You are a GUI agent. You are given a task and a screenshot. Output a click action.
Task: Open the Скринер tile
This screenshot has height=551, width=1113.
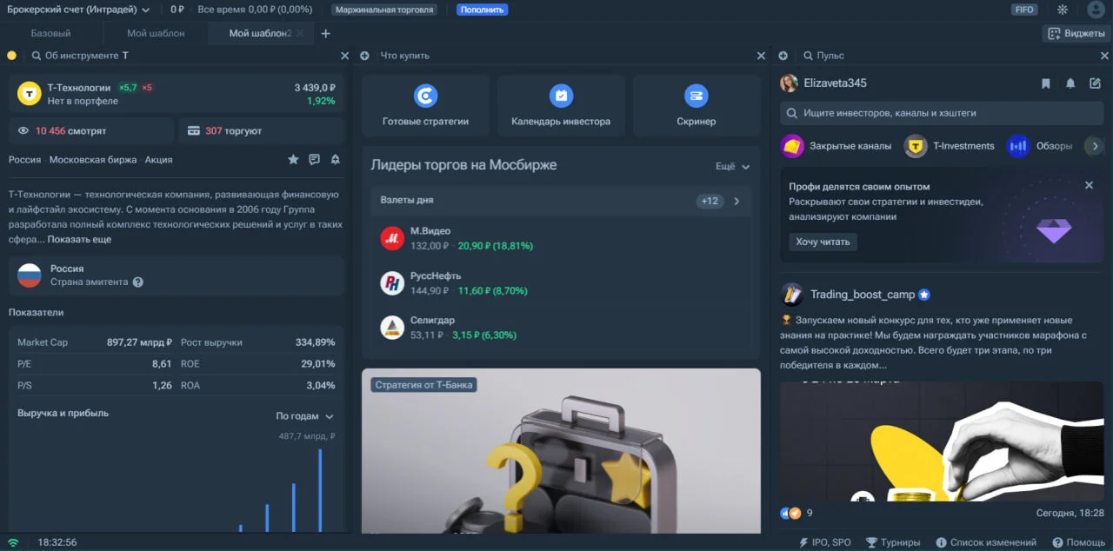click(696, 106)
